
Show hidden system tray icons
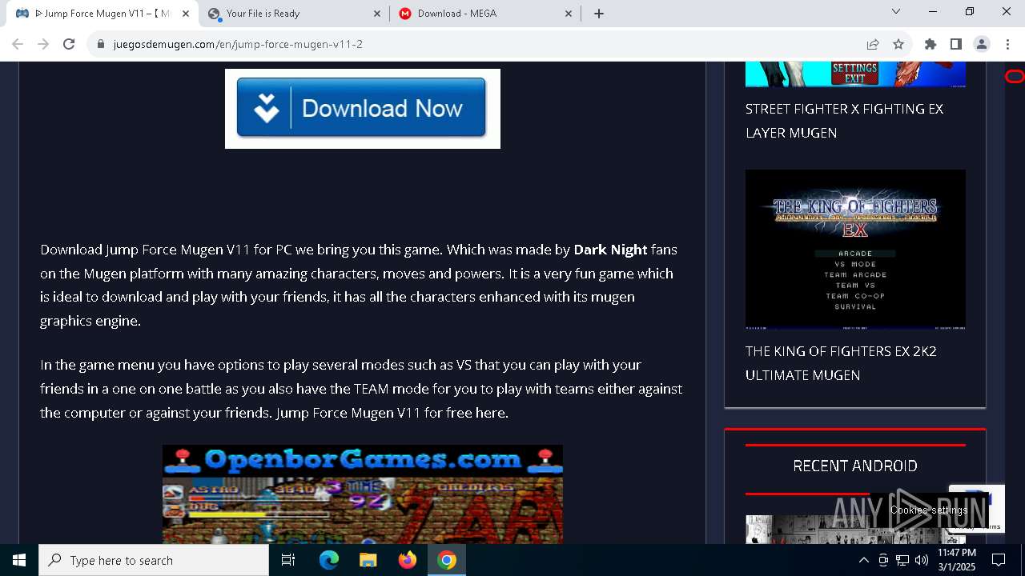pos(863,560)
